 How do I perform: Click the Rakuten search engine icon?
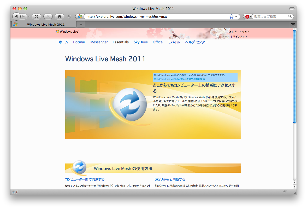point(247,17)
